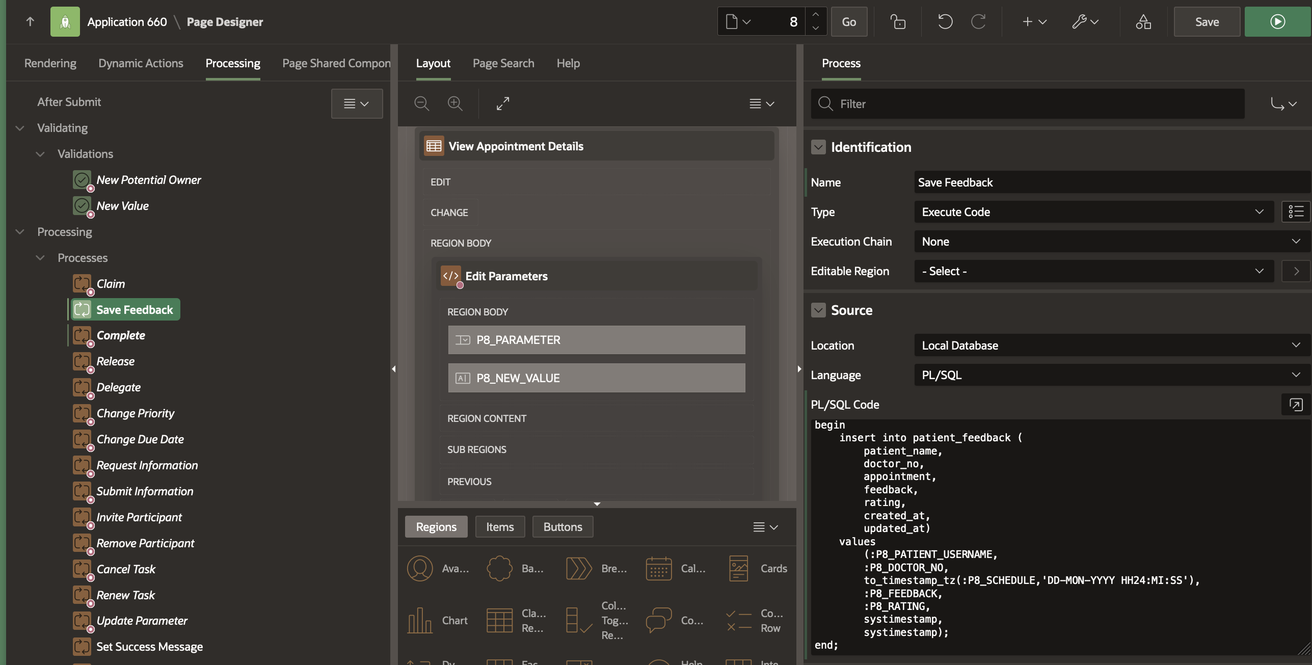Collapse the Identification section
Screen dimensions: 1312x665
coord(818,147)
